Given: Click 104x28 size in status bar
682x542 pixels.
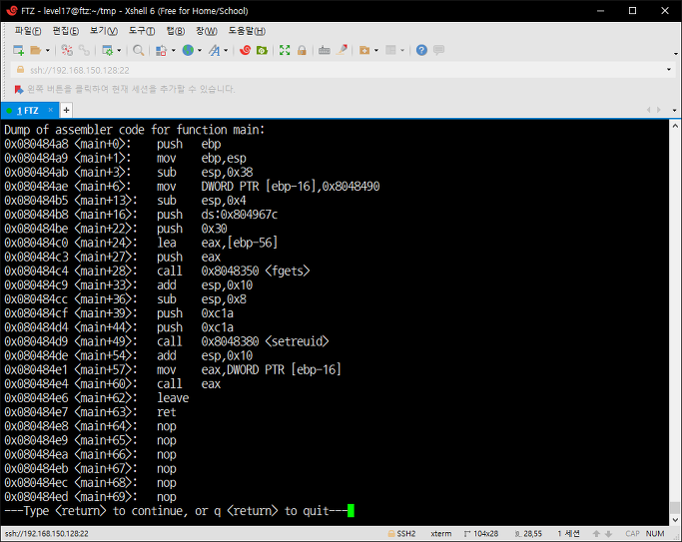Looking at the screenshot, I should tap(481, 534).
